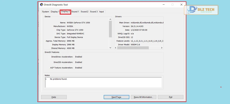Click the Device panel scroll-down arrow
This screenshot has height=104, width=230.
pyautogui.click(x=110, y=48)
